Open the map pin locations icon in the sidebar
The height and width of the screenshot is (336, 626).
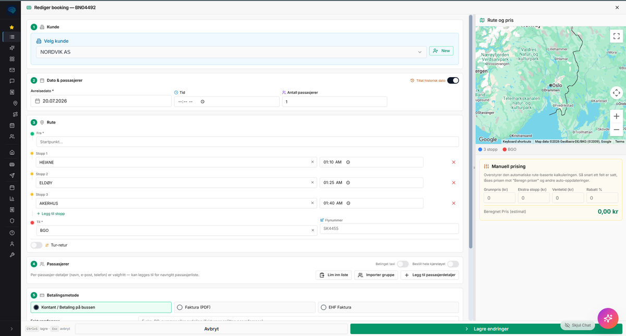coord(15,103)
